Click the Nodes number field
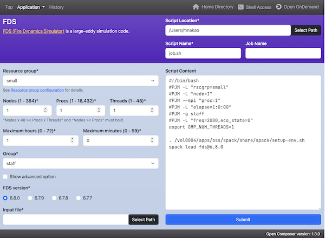 point(27,111)
